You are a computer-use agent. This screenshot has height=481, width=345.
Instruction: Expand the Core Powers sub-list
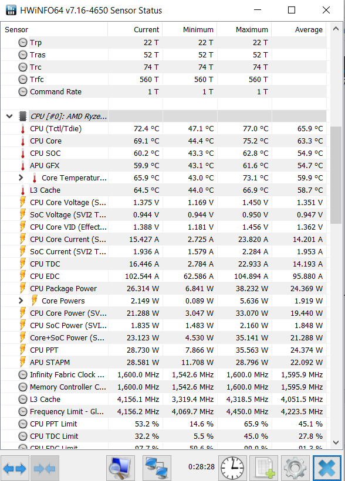click(x=21, y=301)
